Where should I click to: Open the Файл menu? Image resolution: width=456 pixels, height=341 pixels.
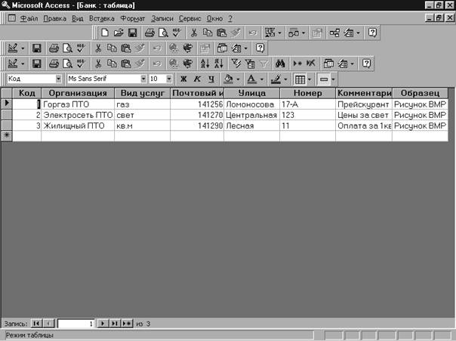click(29, 19)
